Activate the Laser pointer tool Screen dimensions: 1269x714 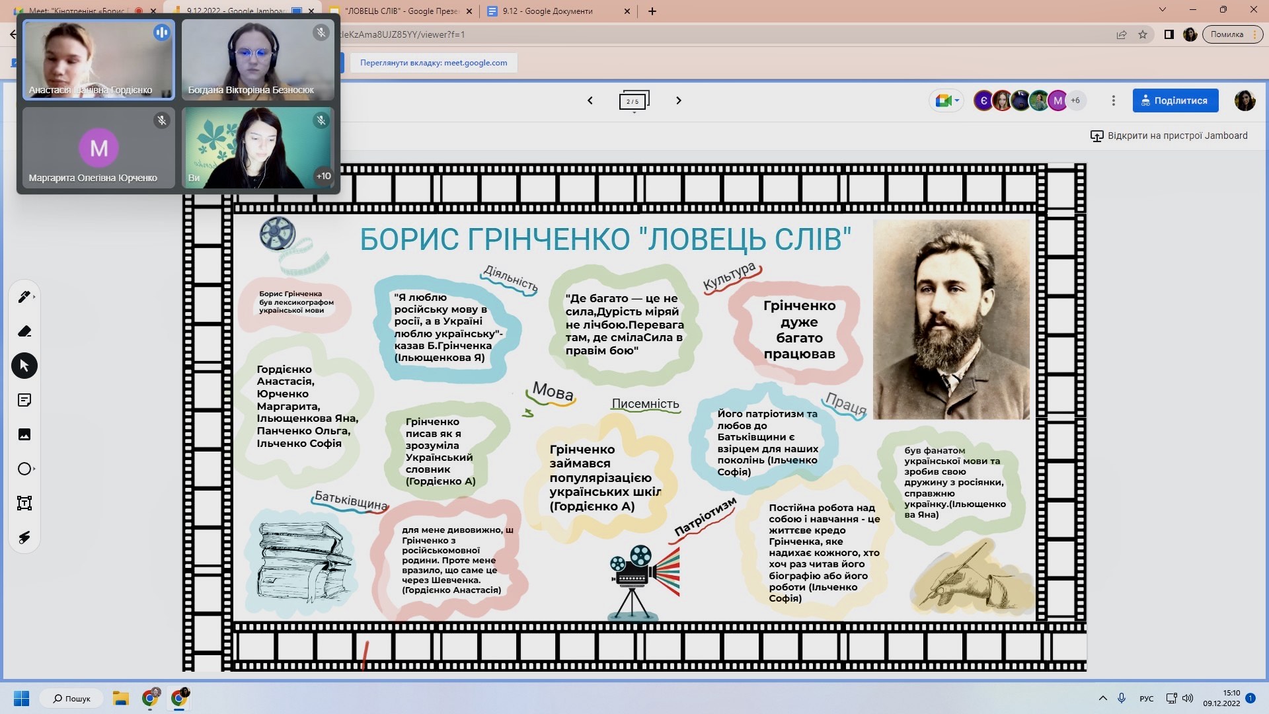[x=24, y=537]
